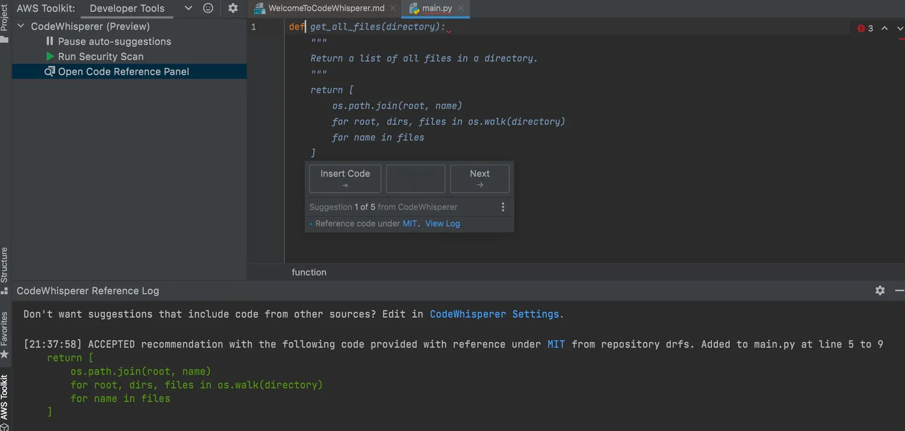This screenshot has height=431, width=905.
Task: Click the dimmed Previous suggestion button
Action: pos(416,179)
